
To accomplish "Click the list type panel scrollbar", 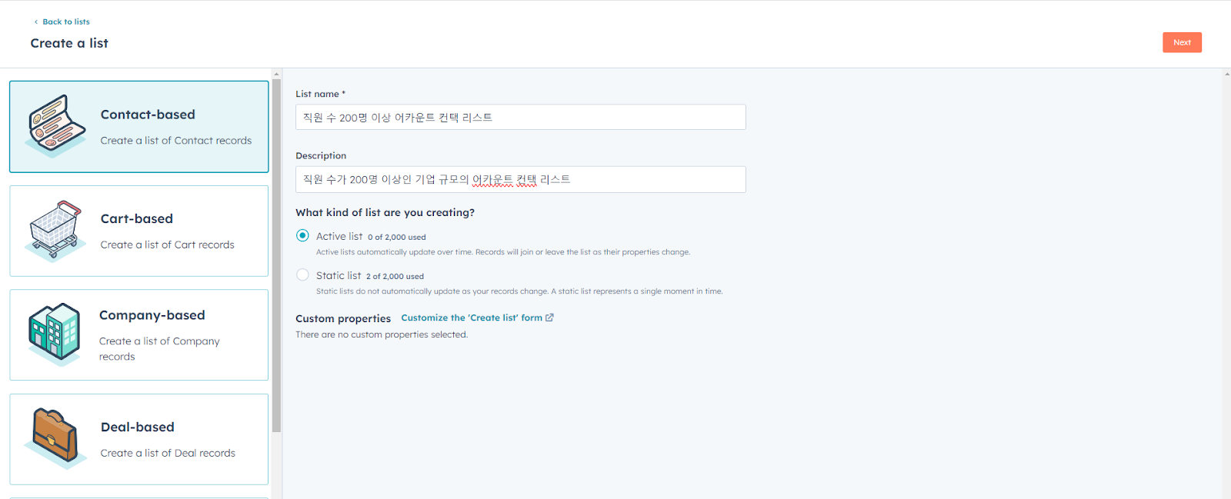I will [x=276, y=255].
